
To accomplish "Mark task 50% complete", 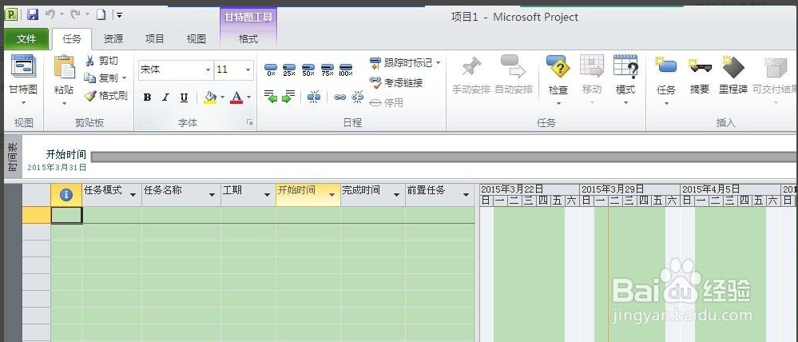I will pos(308,71).
